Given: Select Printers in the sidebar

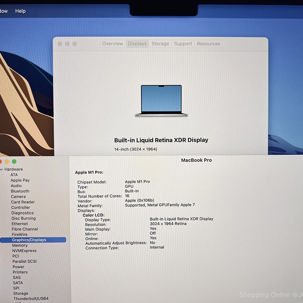Looking at the screenshot, I should click(x=20, y=272).
